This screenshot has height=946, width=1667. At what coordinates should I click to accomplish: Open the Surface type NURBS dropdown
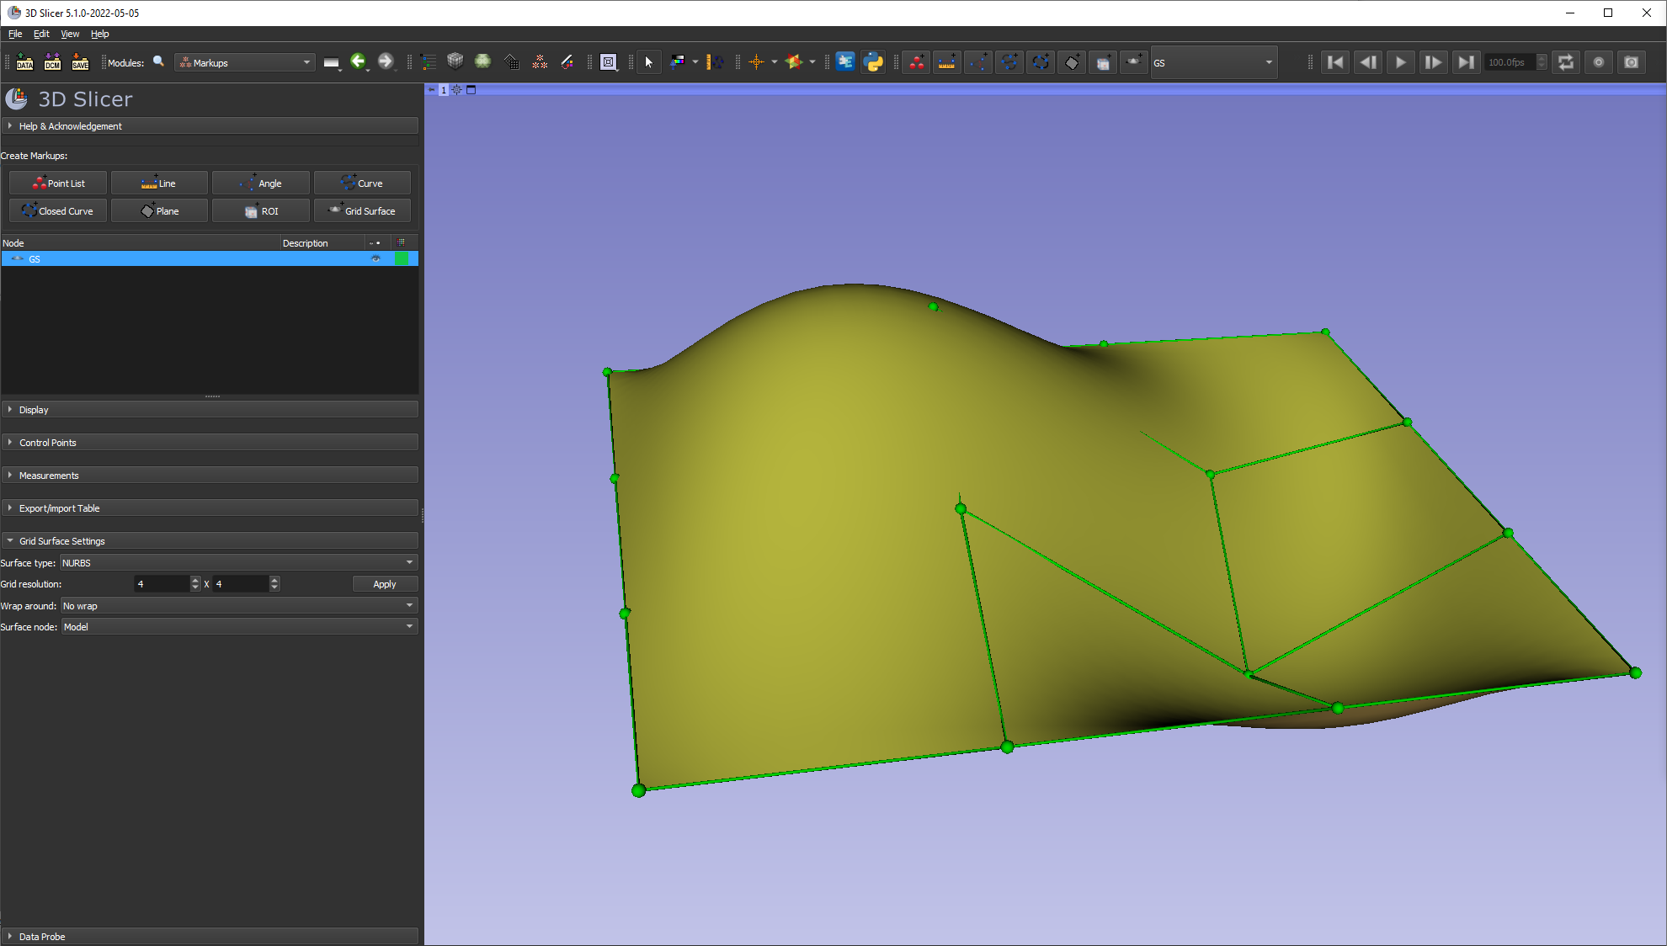[x=238, y=563]
